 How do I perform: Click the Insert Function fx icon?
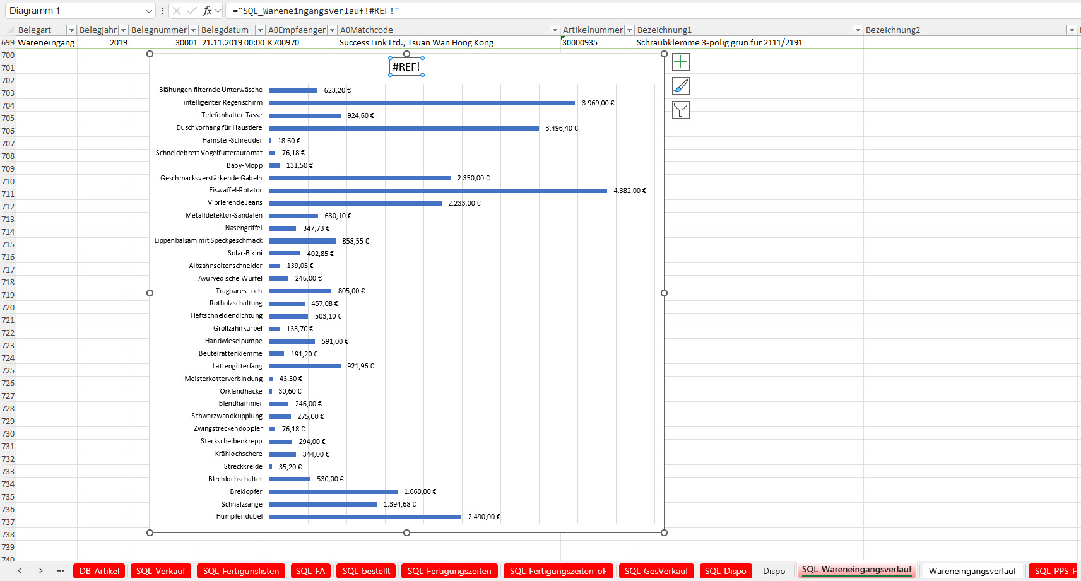[207, 11]
